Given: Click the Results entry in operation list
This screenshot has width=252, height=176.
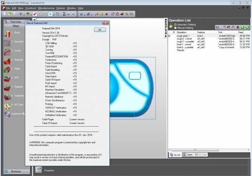Looking at the screenshot, I should [x=180, y=50].
